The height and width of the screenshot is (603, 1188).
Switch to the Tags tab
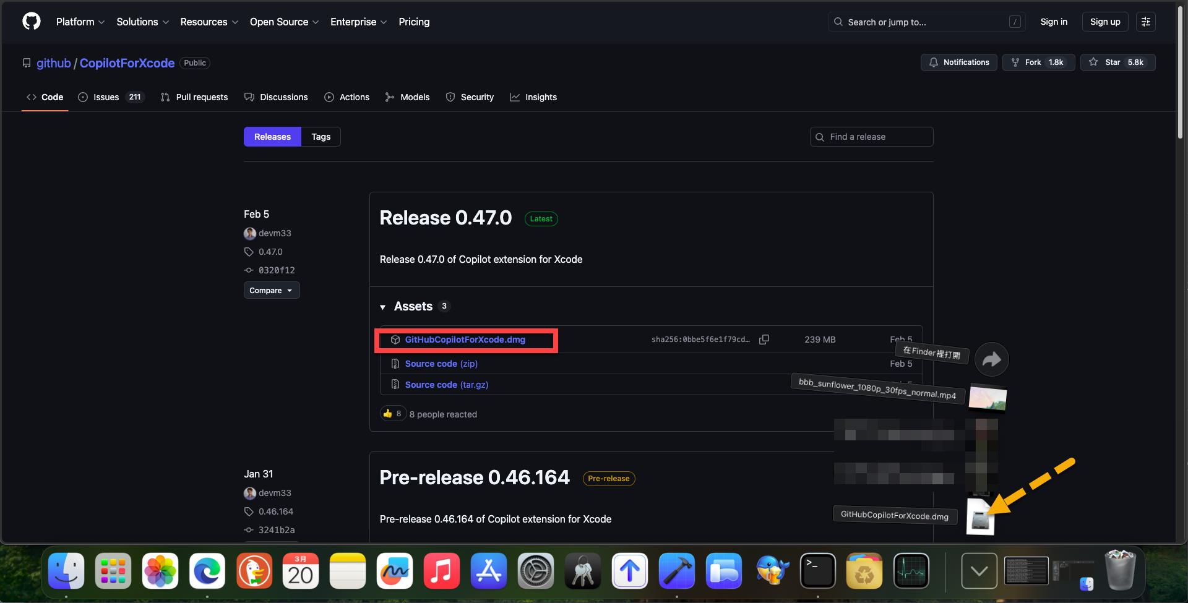[x=321, y=137]
